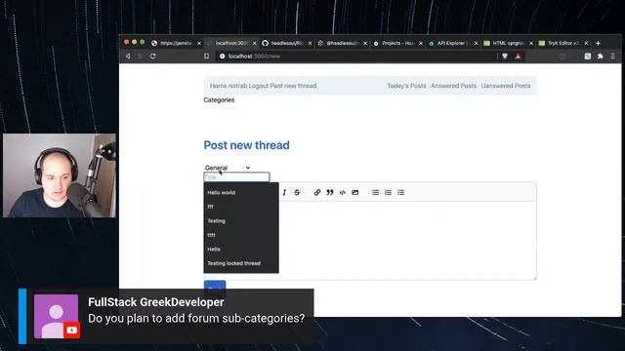Insert an image with the editor image icon
Image resolution: width=625 pixels, height=351 pixels.
coord(355,193)
